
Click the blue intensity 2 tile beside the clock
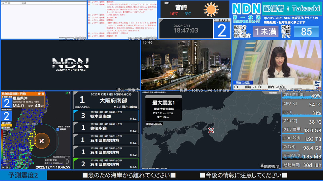click(x=222, y=30)
